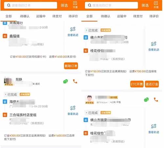Switch to 待评价 tab in right screen
Screen dimensions: 164x148
coord(154,16)
